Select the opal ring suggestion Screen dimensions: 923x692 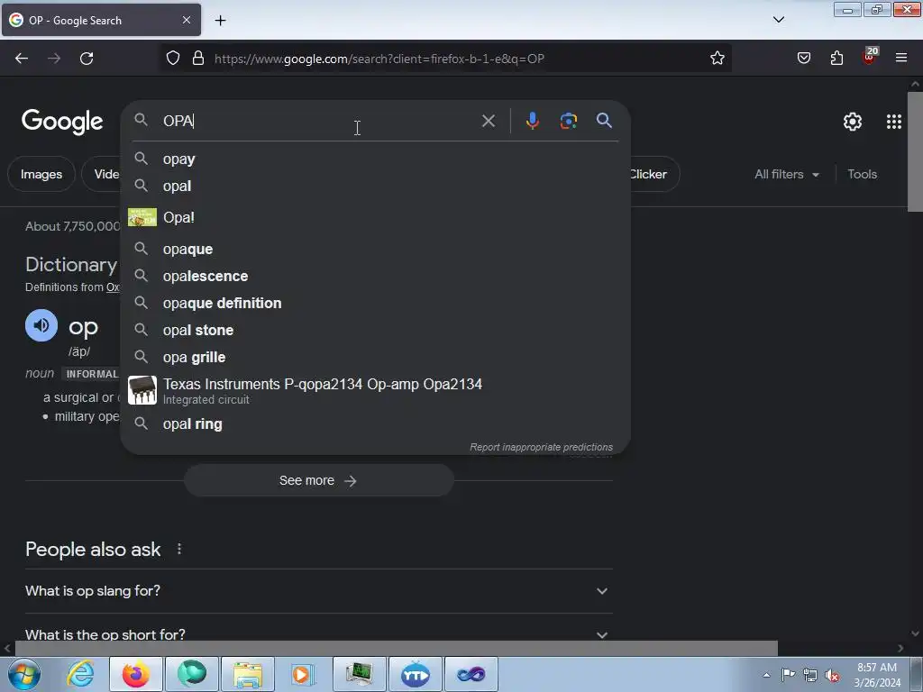375,423
